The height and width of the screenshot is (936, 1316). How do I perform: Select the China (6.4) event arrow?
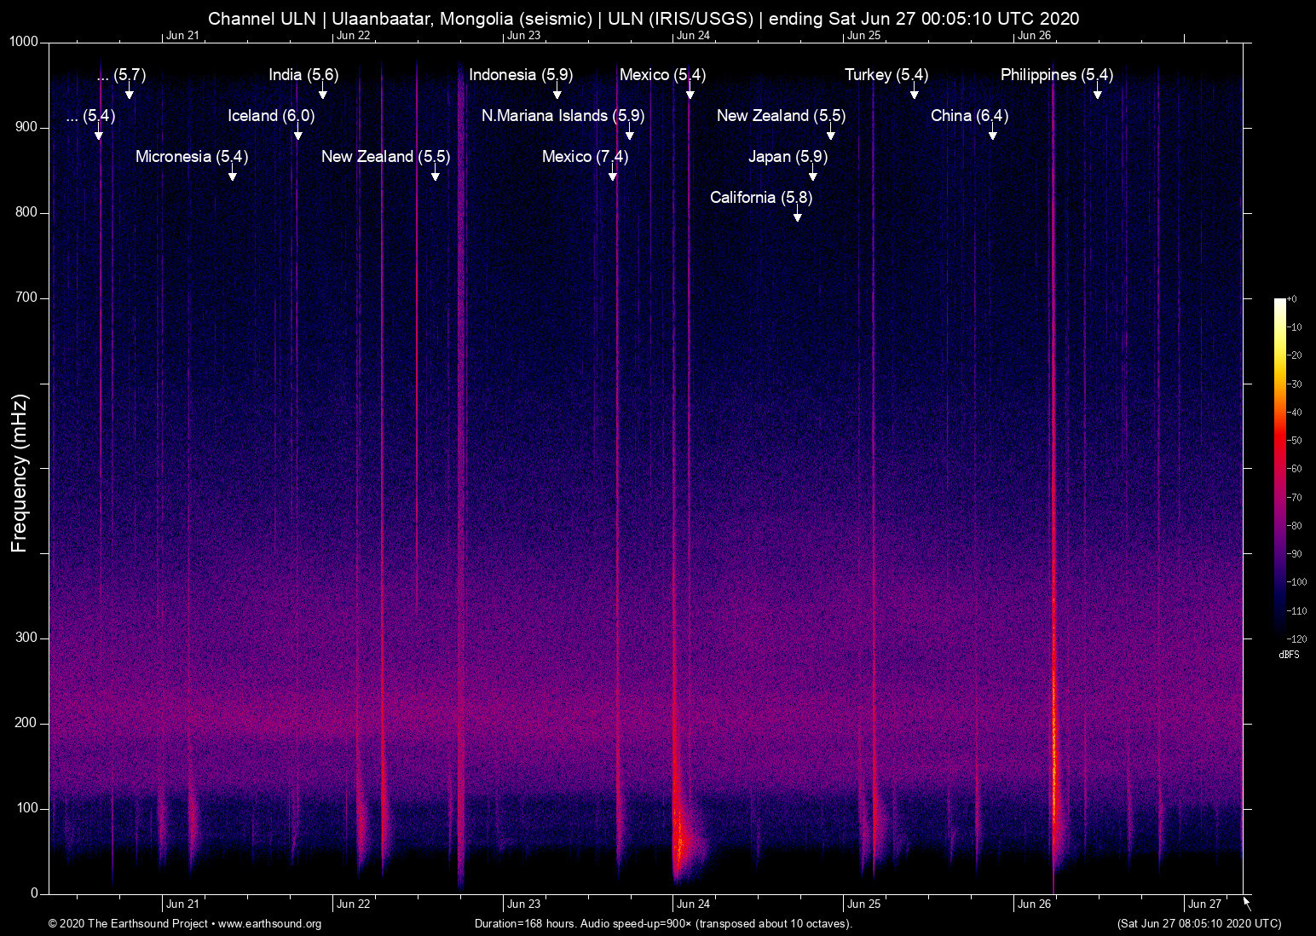991,133
